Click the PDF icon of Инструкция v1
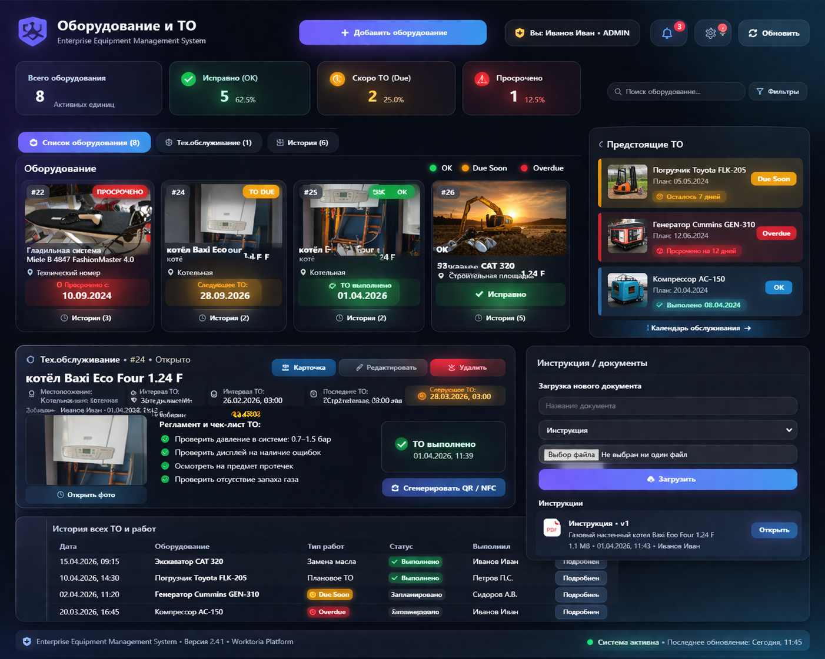The image size is (825, 659). click(552, 528)
